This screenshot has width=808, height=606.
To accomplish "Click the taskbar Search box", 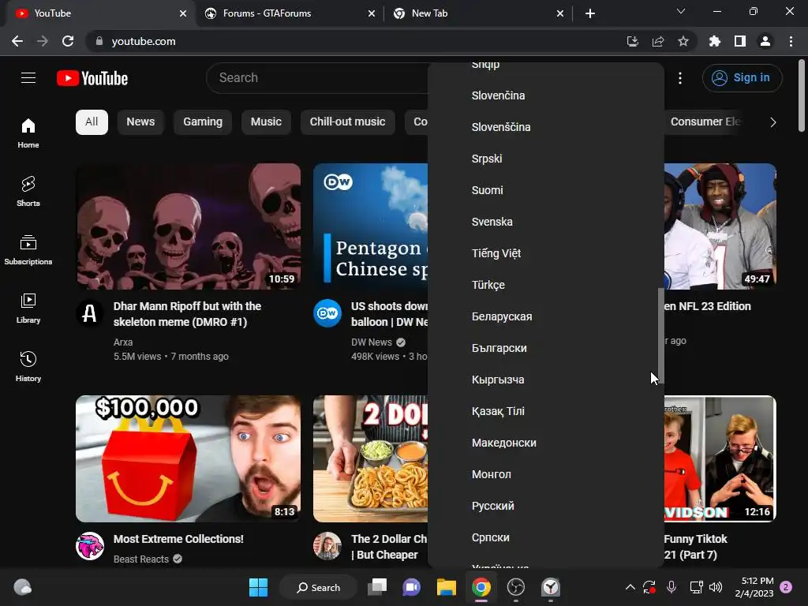I will click(318, 587).
